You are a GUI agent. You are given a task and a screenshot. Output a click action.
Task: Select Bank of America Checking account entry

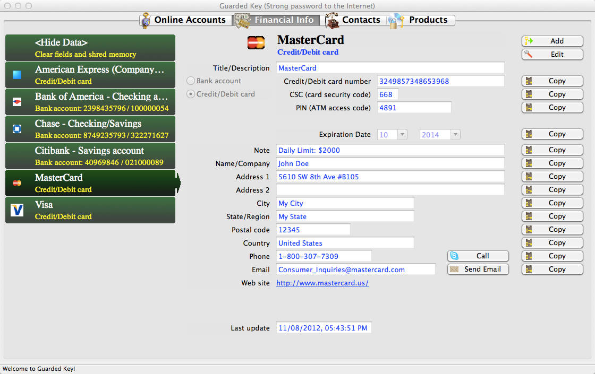pyautogui.click(x=90, y=101)
